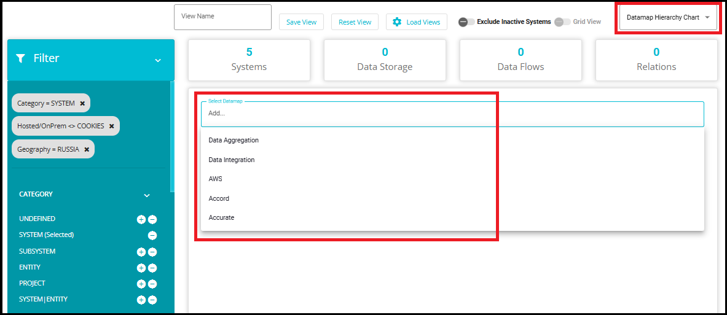Viewport: 727px width, 315px height.
Task: Click the minus icon next to PROJECT
Action: click(x=152, y=284)
